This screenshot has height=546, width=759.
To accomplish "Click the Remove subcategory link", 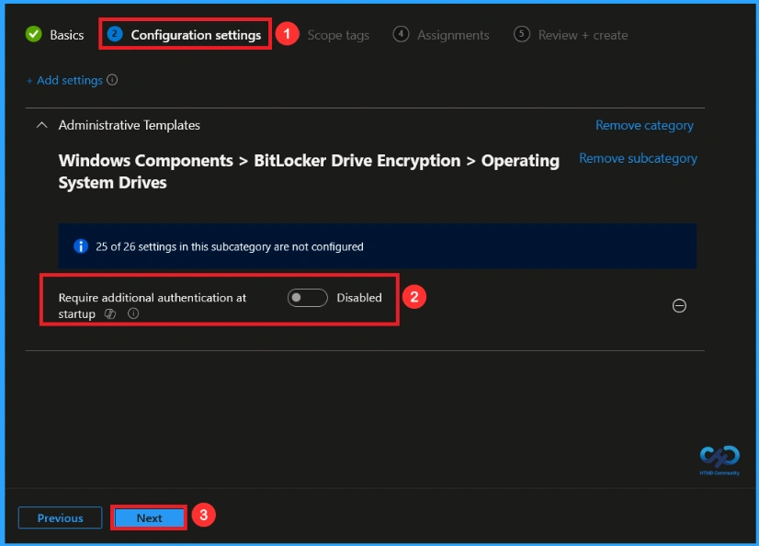I will 638,157.
